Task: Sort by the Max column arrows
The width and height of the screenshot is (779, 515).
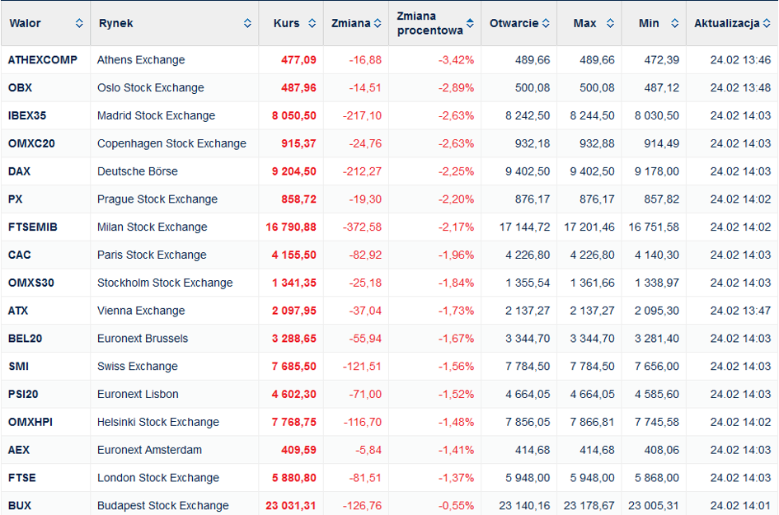Action: point(611,23)
